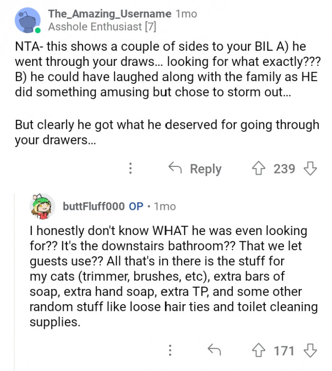
Task: Open three-dot menu on the top comment
Action: (x=130, y=169)
